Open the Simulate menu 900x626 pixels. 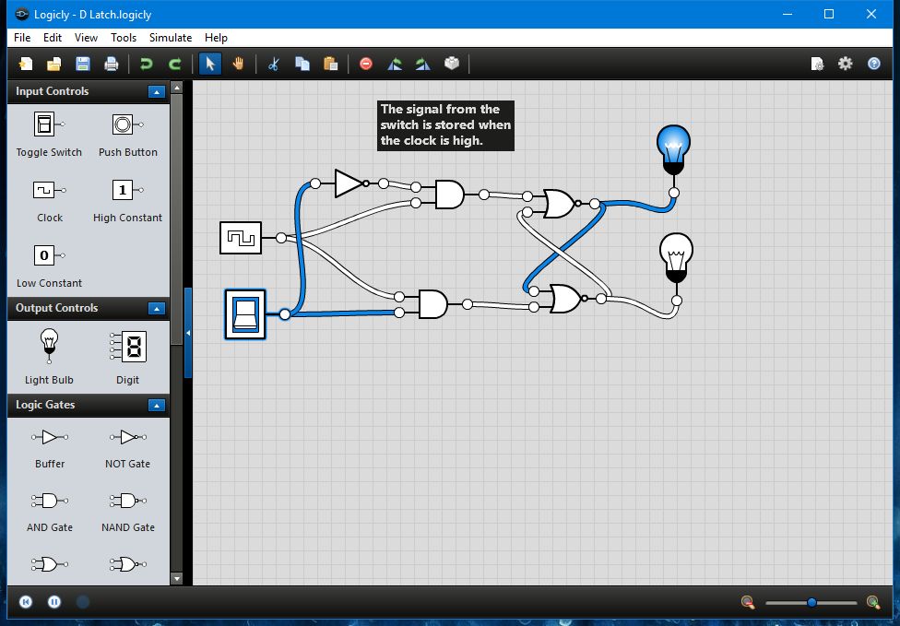click(171, 37)
